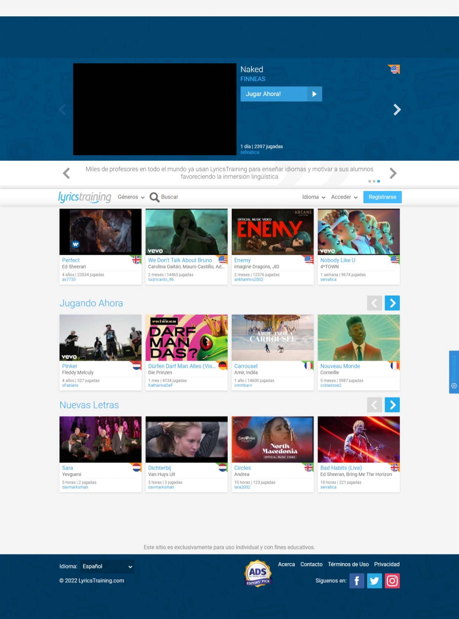
Task: Open the Jugando Ahora section heading
Action: (91, 303)
